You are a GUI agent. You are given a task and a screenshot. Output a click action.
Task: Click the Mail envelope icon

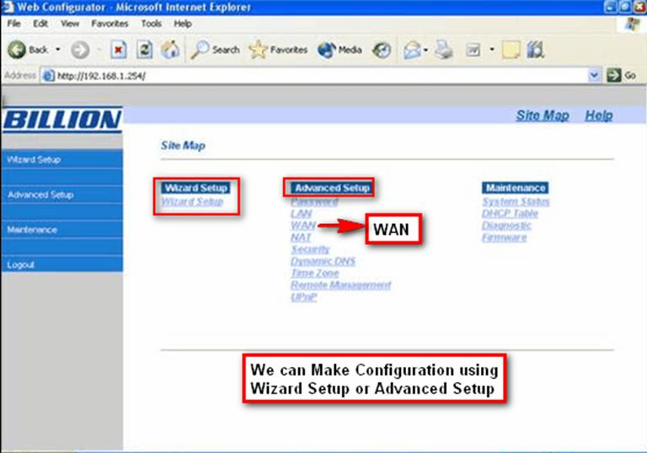click(412, 51)
